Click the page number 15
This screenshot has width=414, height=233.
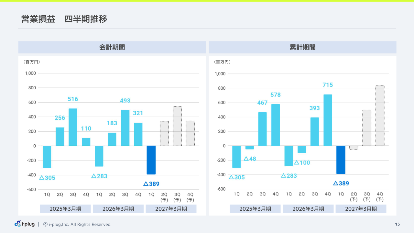[398, 224]
